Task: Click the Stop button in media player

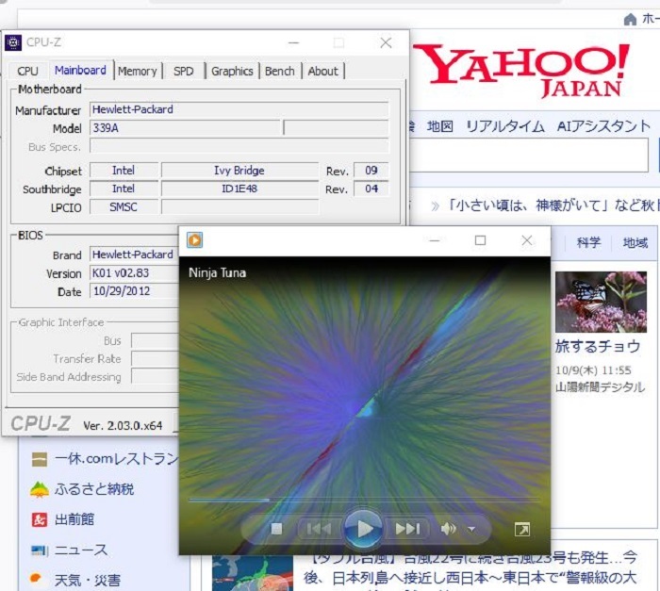Action: click(276, 529)
